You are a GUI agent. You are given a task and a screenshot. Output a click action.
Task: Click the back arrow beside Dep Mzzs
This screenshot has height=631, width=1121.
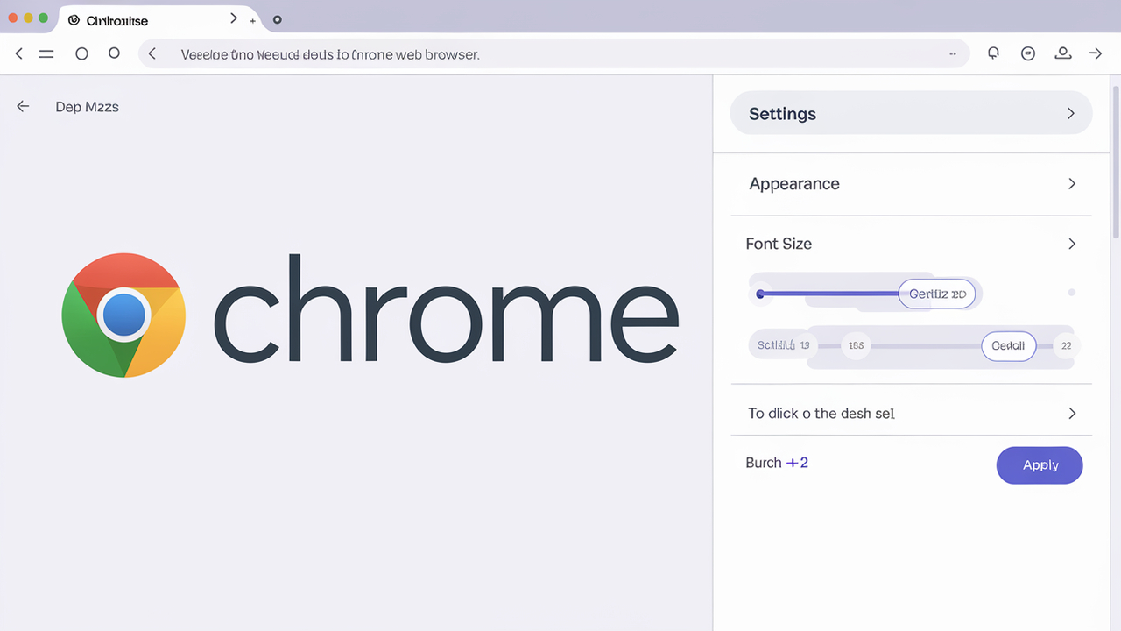[23, 106]
